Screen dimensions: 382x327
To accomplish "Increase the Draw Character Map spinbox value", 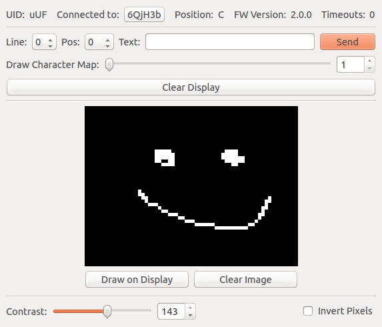I will 369,61.
